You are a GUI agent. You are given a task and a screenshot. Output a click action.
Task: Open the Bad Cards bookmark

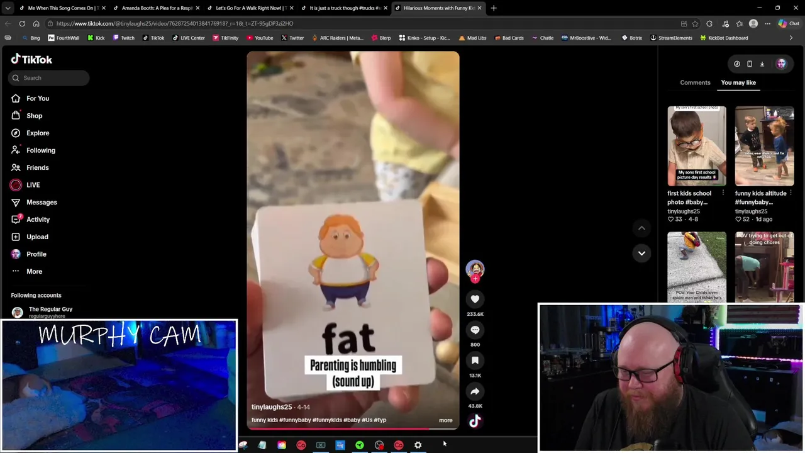click(509, 38)
